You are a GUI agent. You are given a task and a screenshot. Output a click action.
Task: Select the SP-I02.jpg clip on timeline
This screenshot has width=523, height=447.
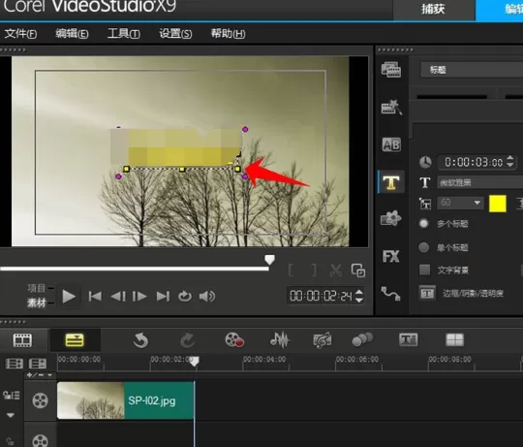pos(125,400)
